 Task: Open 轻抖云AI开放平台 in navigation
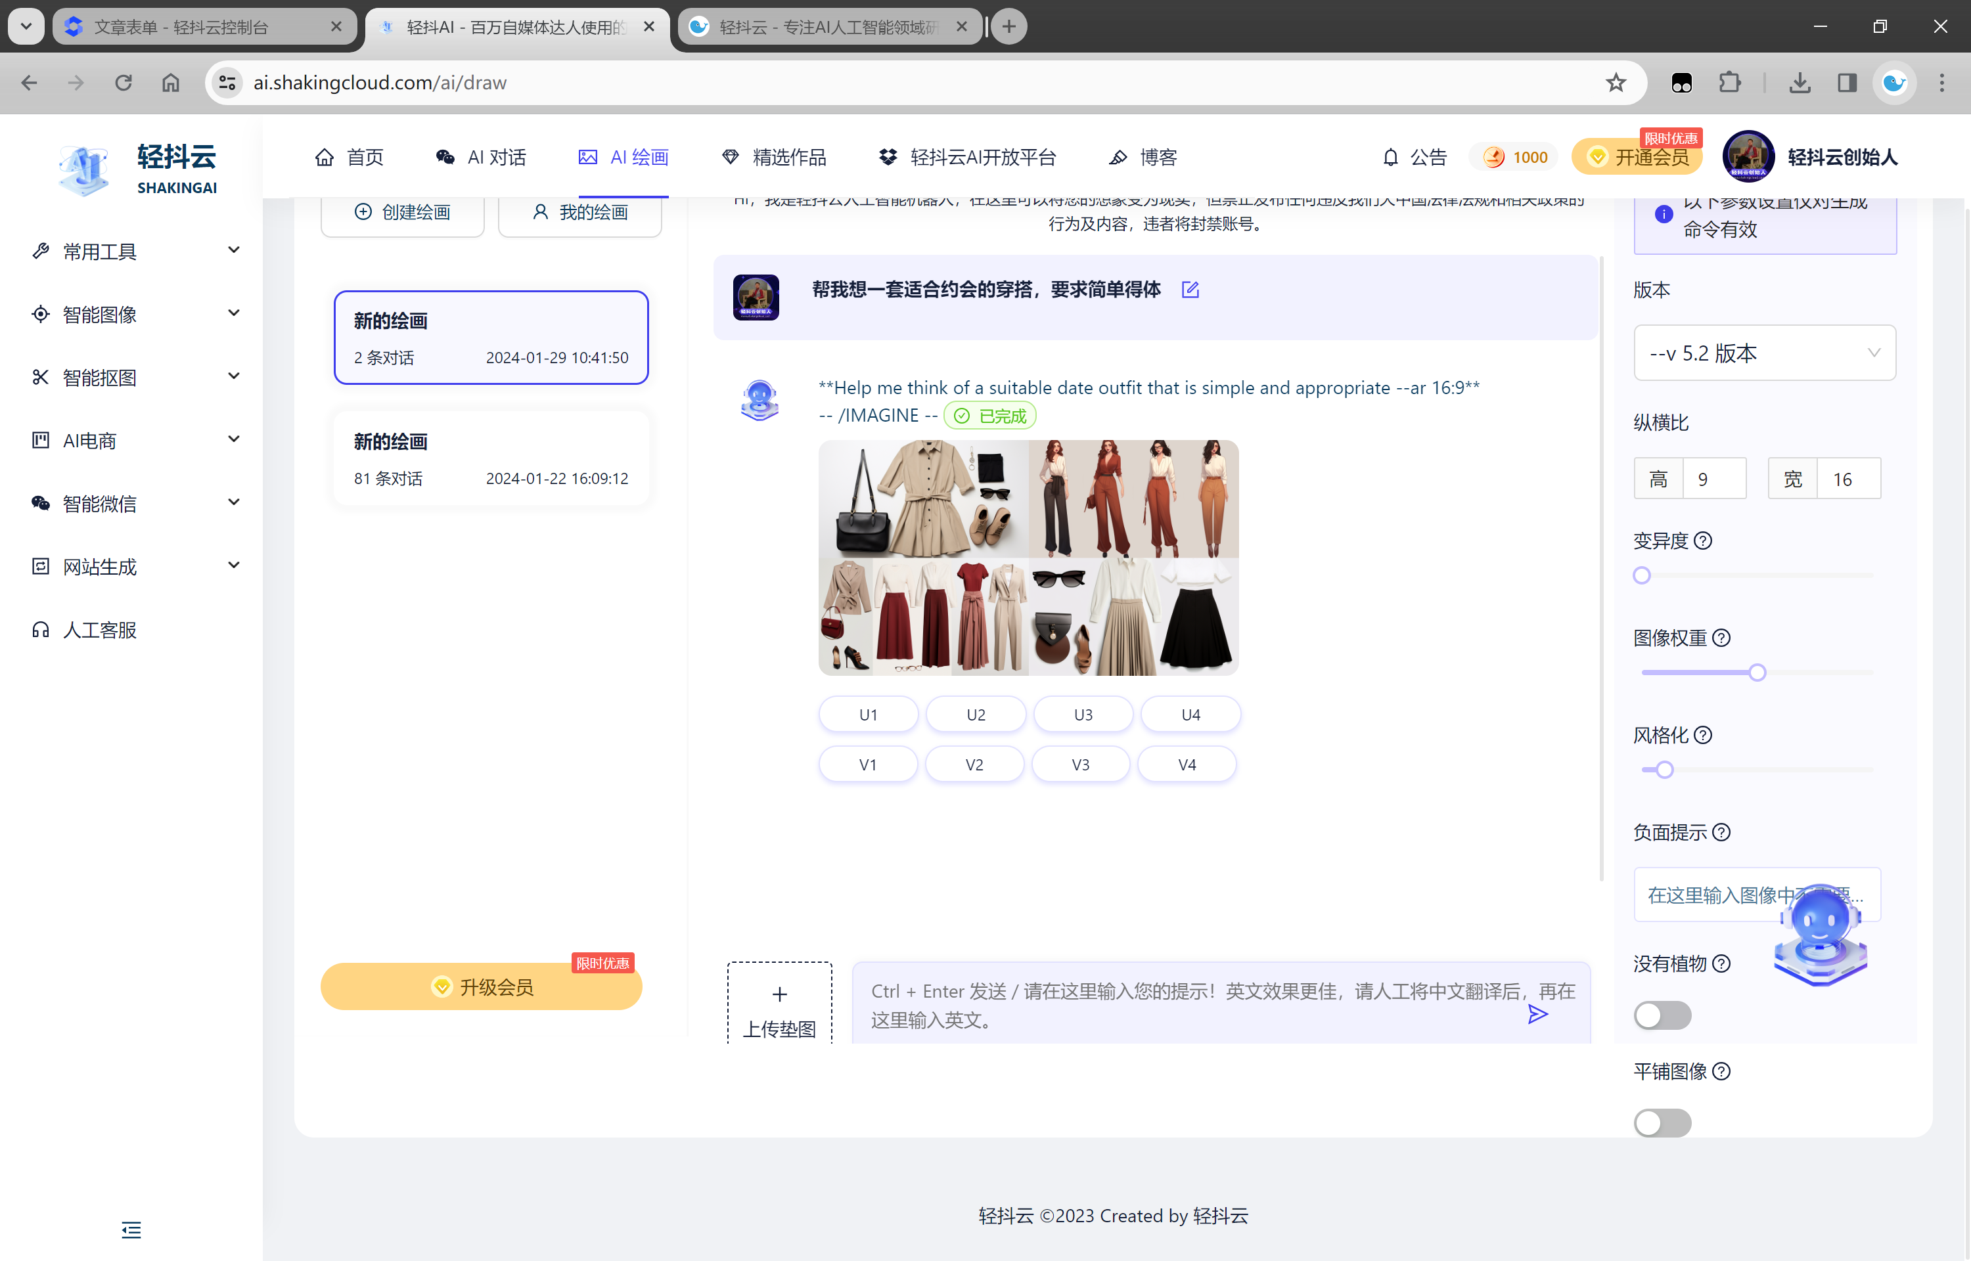(x=967, y=157)
